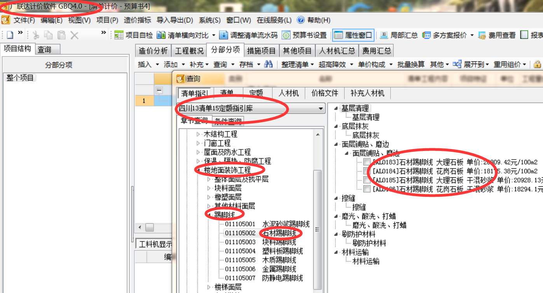Click the lock icon at toolbar end
This screenshot has width=543, height=293.
click(538, 64)
